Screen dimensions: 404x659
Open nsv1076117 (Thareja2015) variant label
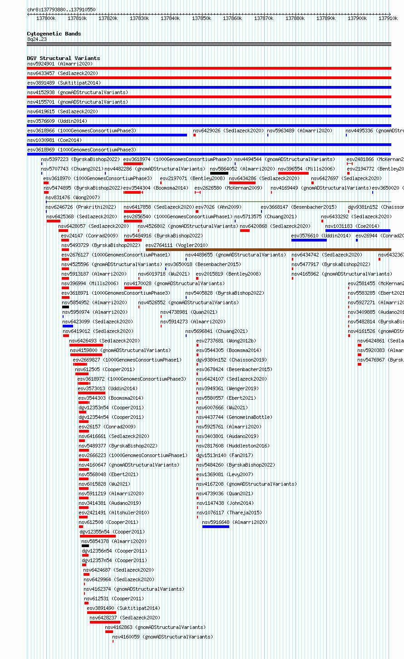(x=229, y=513)
